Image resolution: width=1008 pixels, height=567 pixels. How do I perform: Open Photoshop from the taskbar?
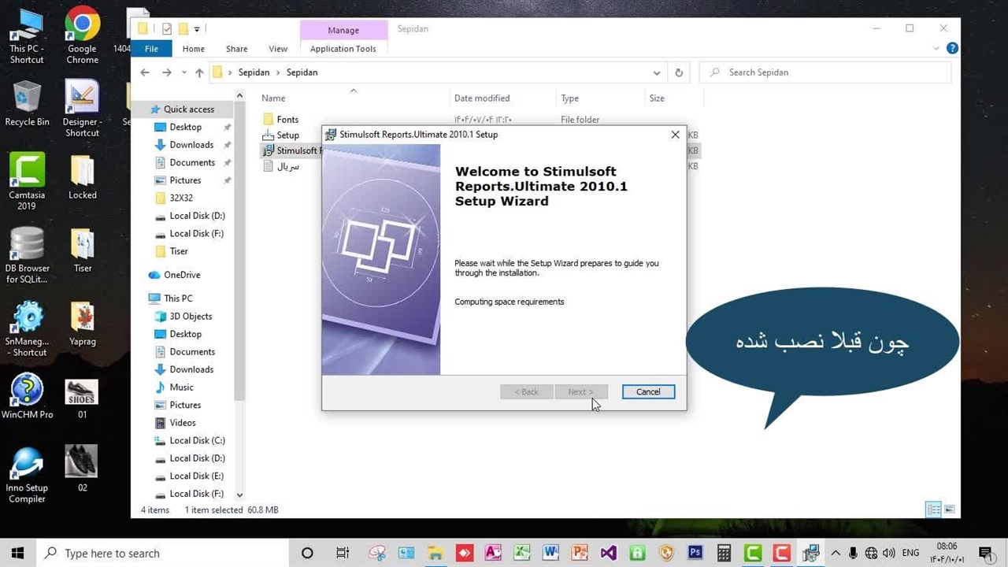695,553
